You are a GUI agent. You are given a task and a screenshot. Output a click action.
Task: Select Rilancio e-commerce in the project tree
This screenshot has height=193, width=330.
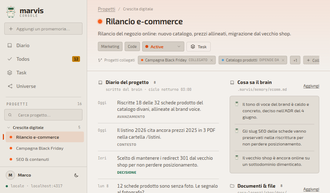(x=45, y=137)
